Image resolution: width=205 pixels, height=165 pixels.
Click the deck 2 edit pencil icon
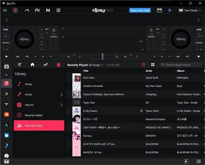tap(142, 50)
